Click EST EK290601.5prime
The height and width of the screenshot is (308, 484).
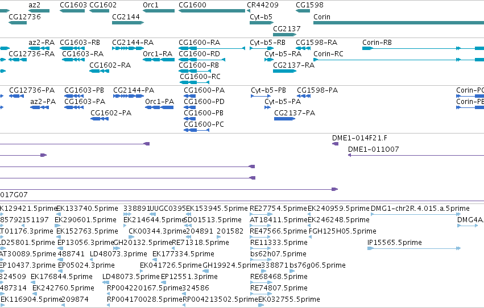(57, 226)
